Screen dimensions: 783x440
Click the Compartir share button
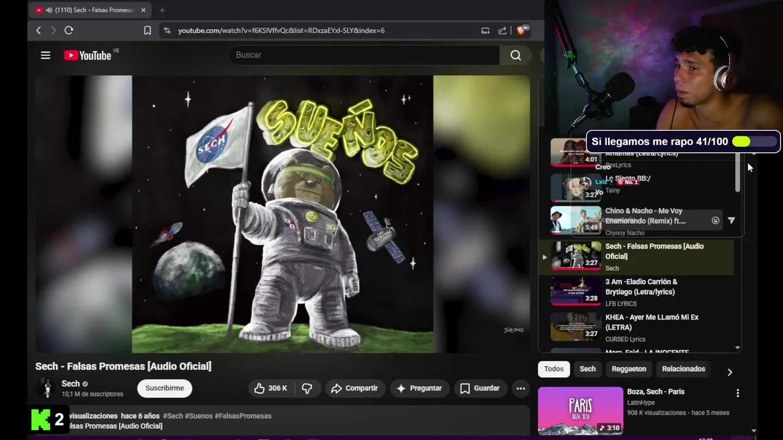tap(354, 388)
